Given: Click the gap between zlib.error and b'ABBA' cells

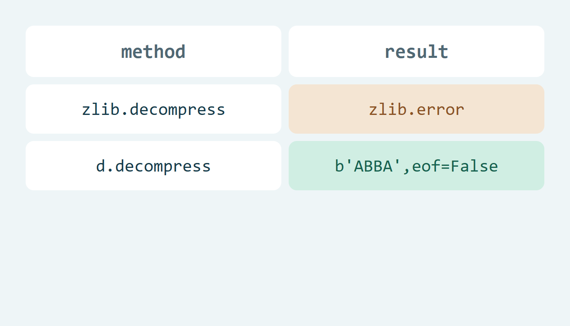Looking at the screenshot, I should (x=417, y=137).
